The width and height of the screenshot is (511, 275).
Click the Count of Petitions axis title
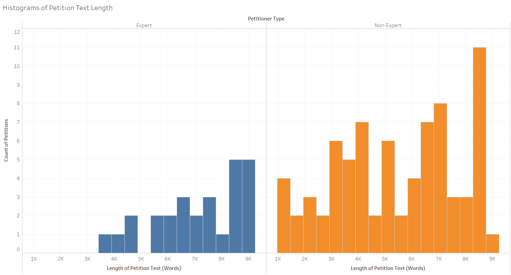pos(6,140)
